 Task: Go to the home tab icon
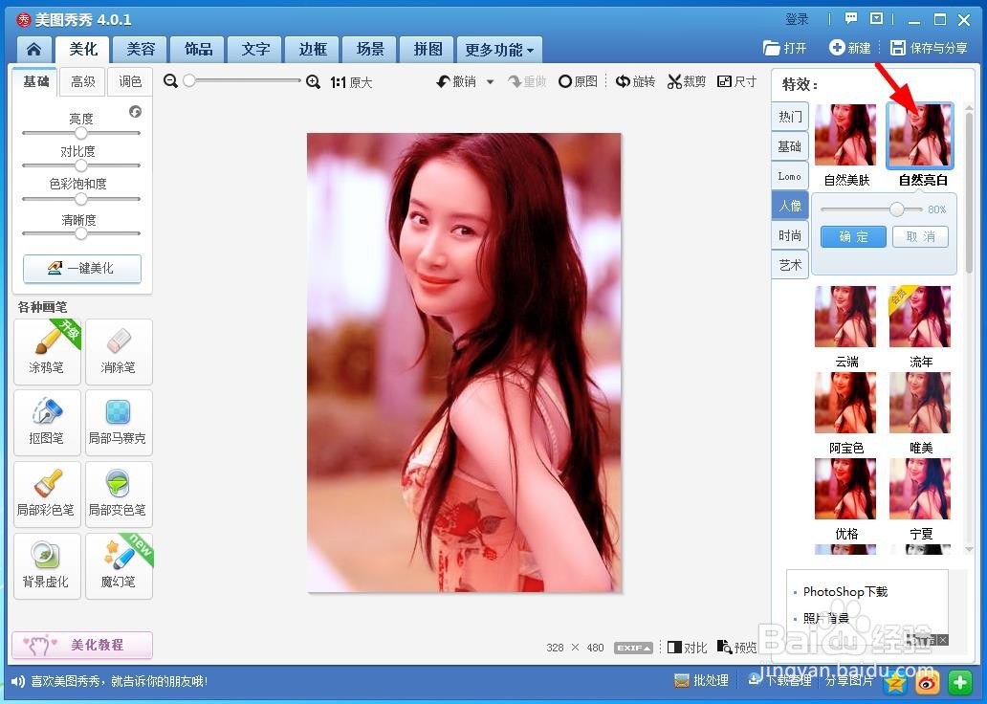(34, 49)
